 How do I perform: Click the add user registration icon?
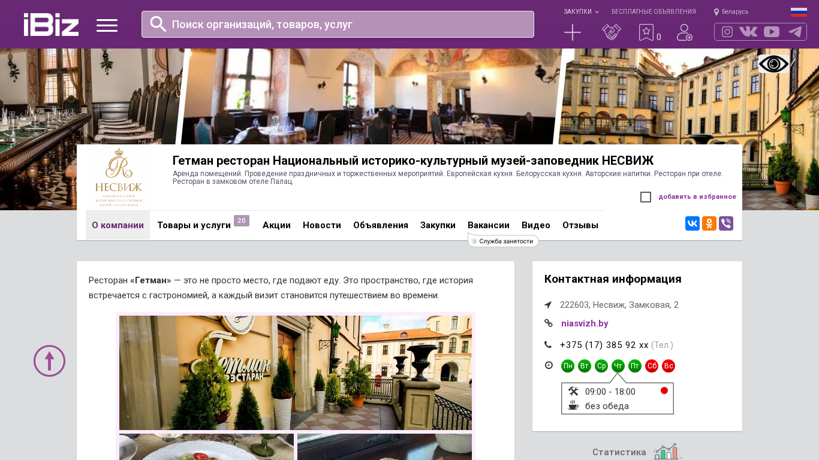click(685, 32)
